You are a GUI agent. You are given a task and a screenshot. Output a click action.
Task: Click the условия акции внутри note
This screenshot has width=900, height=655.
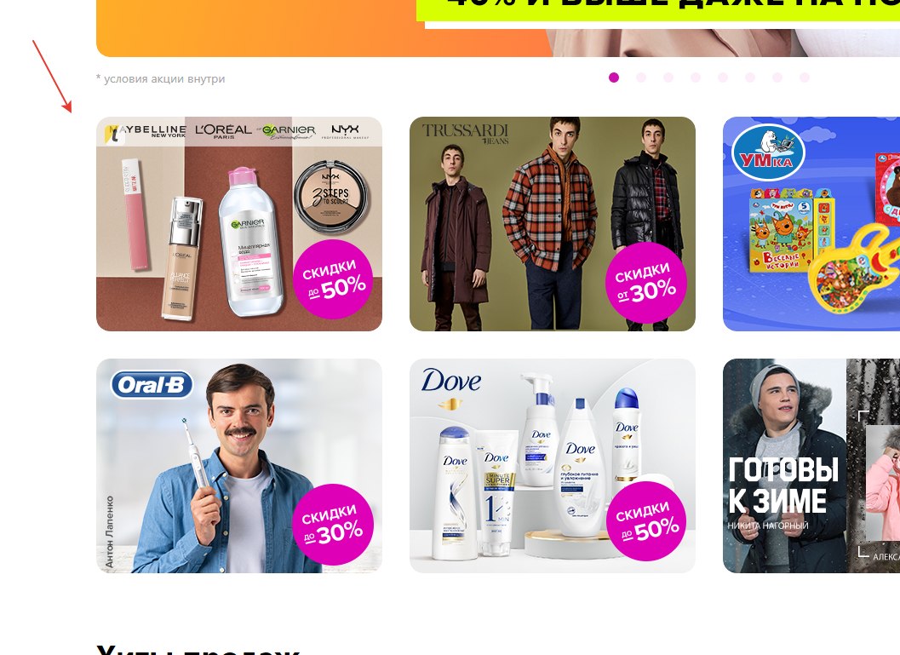[x=161, y=78]
